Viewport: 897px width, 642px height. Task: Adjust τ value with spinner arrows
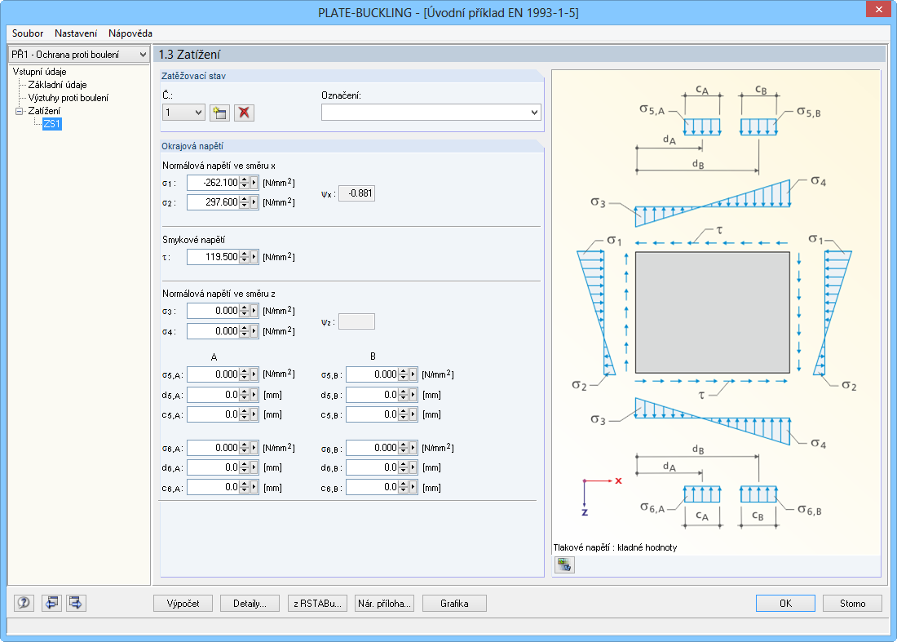point(245,257)
